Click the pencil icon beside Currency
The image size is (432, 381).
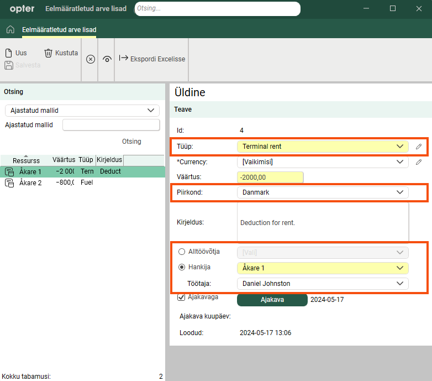pyautogui.click(x=419, y=162)
